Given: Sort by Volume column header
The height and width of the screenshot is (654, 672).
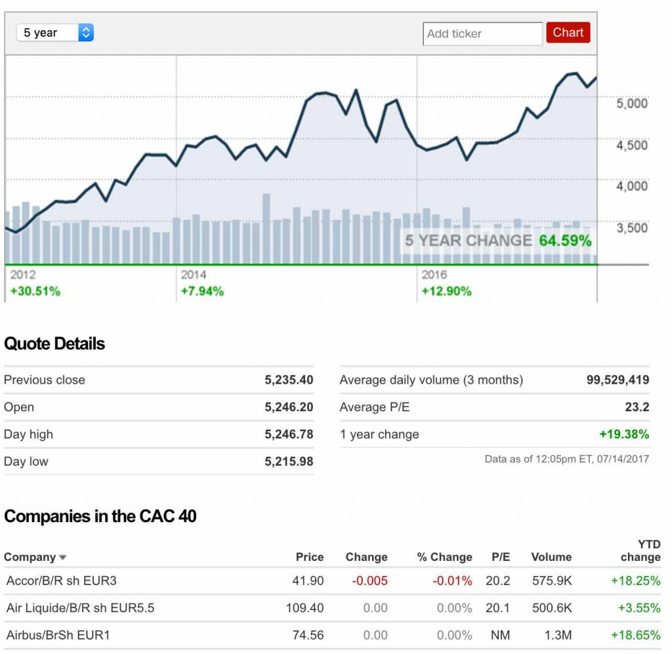Looking at the screenshot, I should (x=551, y=557).
